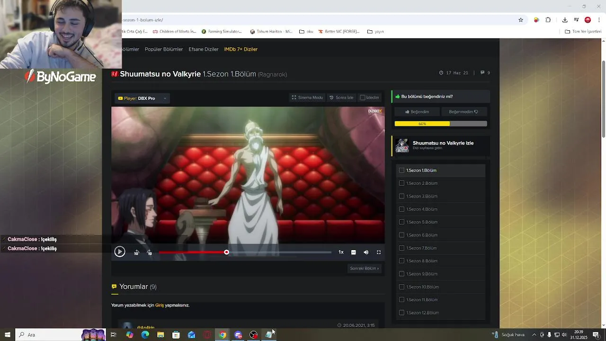Open Task View on taskbar
Viewport: 606px width, 341px height.
[x=114, y=335]
